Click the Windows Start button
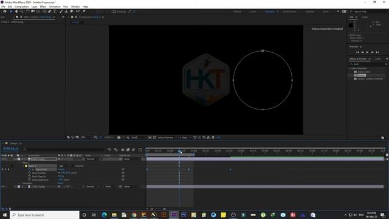 (5, 215)
